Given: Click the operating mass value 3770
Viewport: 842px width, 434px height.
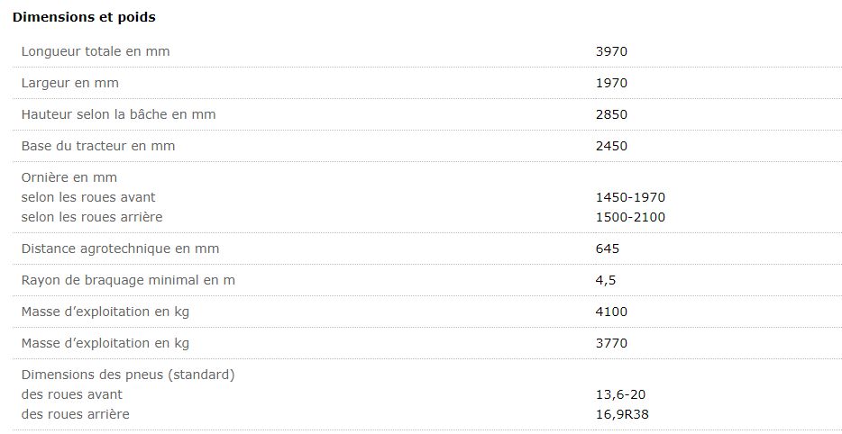Looking at the screenshot, I should (x=611, y=343).
